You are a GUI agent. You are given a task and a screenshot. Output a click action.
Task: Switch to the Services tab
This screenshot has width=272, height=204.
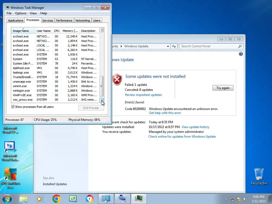click(x=48, y=20)
